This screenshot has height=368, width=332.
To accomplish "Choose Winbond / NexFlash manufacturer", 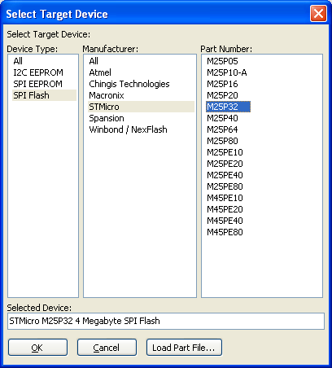I will pyautogui.click(x=128, y=129).
